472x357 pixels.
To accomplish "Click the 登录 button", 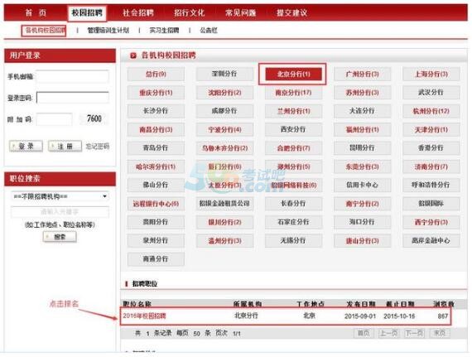I will point(26,147).
